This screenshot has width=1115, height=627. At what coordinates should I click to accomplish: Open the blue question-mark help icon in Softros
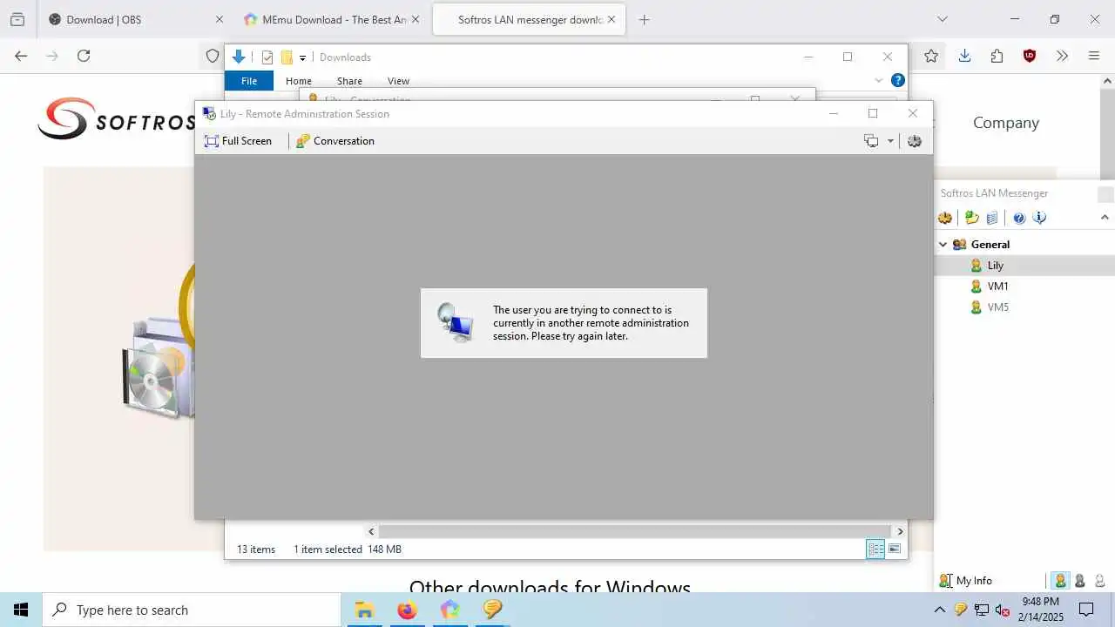(1019, 218)
